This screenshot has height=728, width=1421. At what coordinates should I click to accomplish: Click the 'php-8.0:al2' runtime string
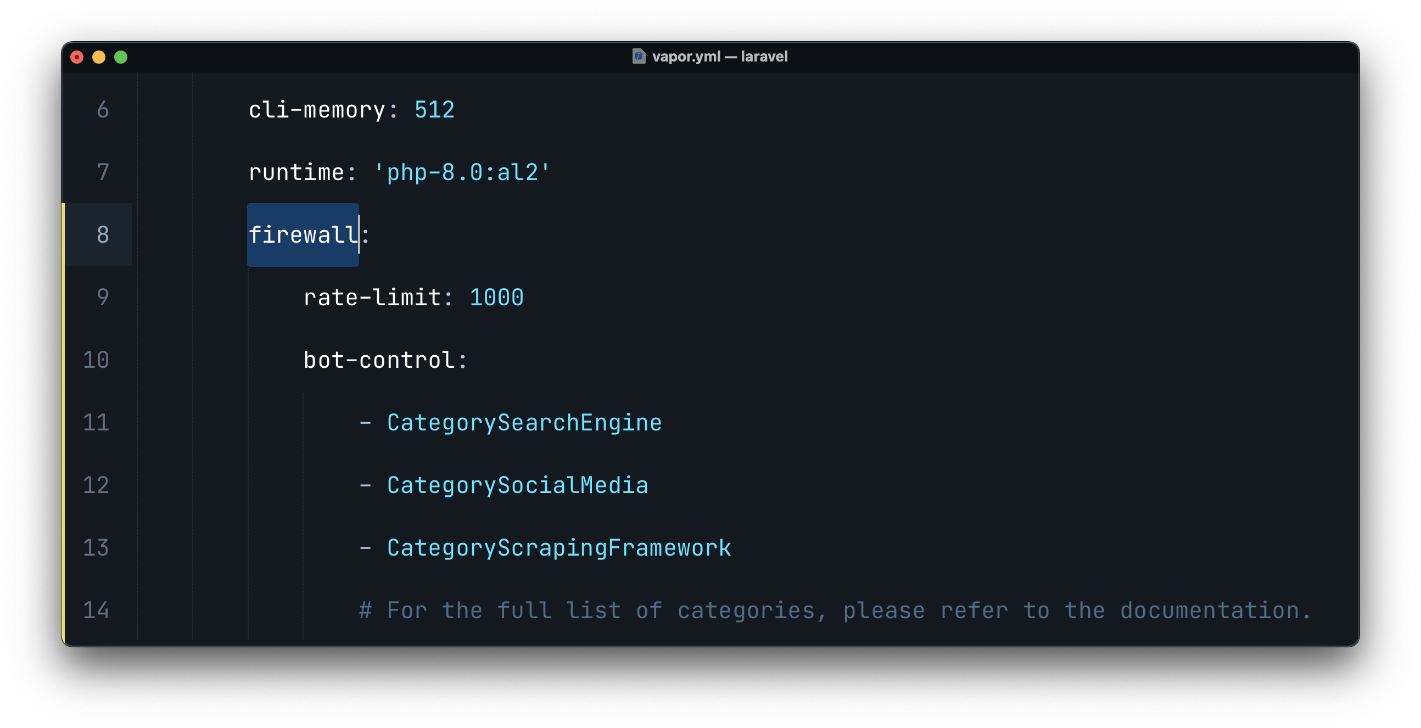(x=462, y=172)
